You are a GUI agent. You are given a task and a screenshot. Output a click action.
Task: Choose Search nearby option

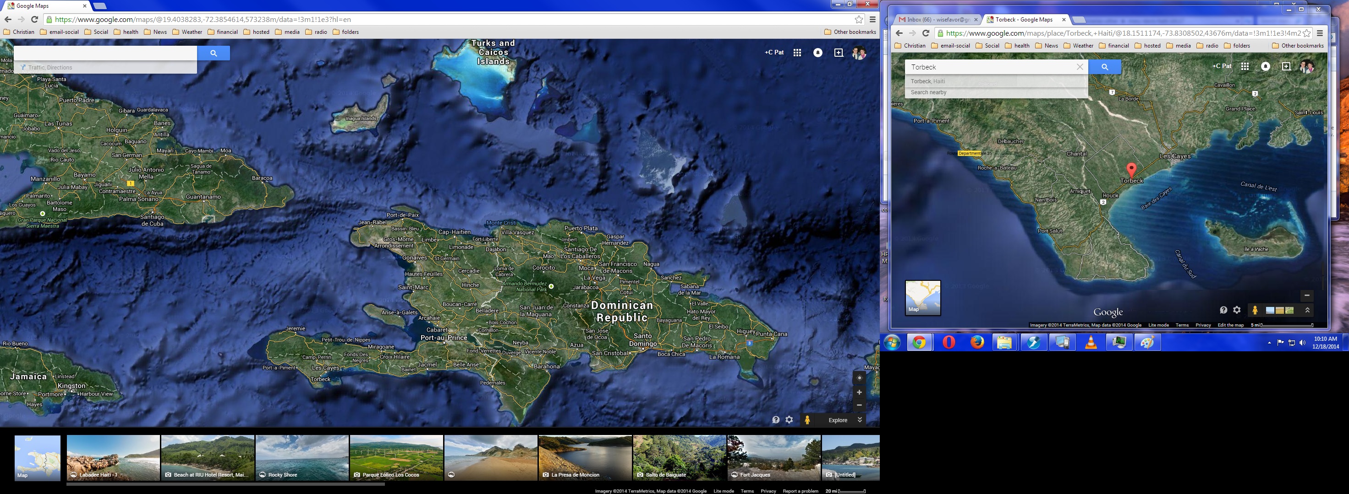coord(996,92)
